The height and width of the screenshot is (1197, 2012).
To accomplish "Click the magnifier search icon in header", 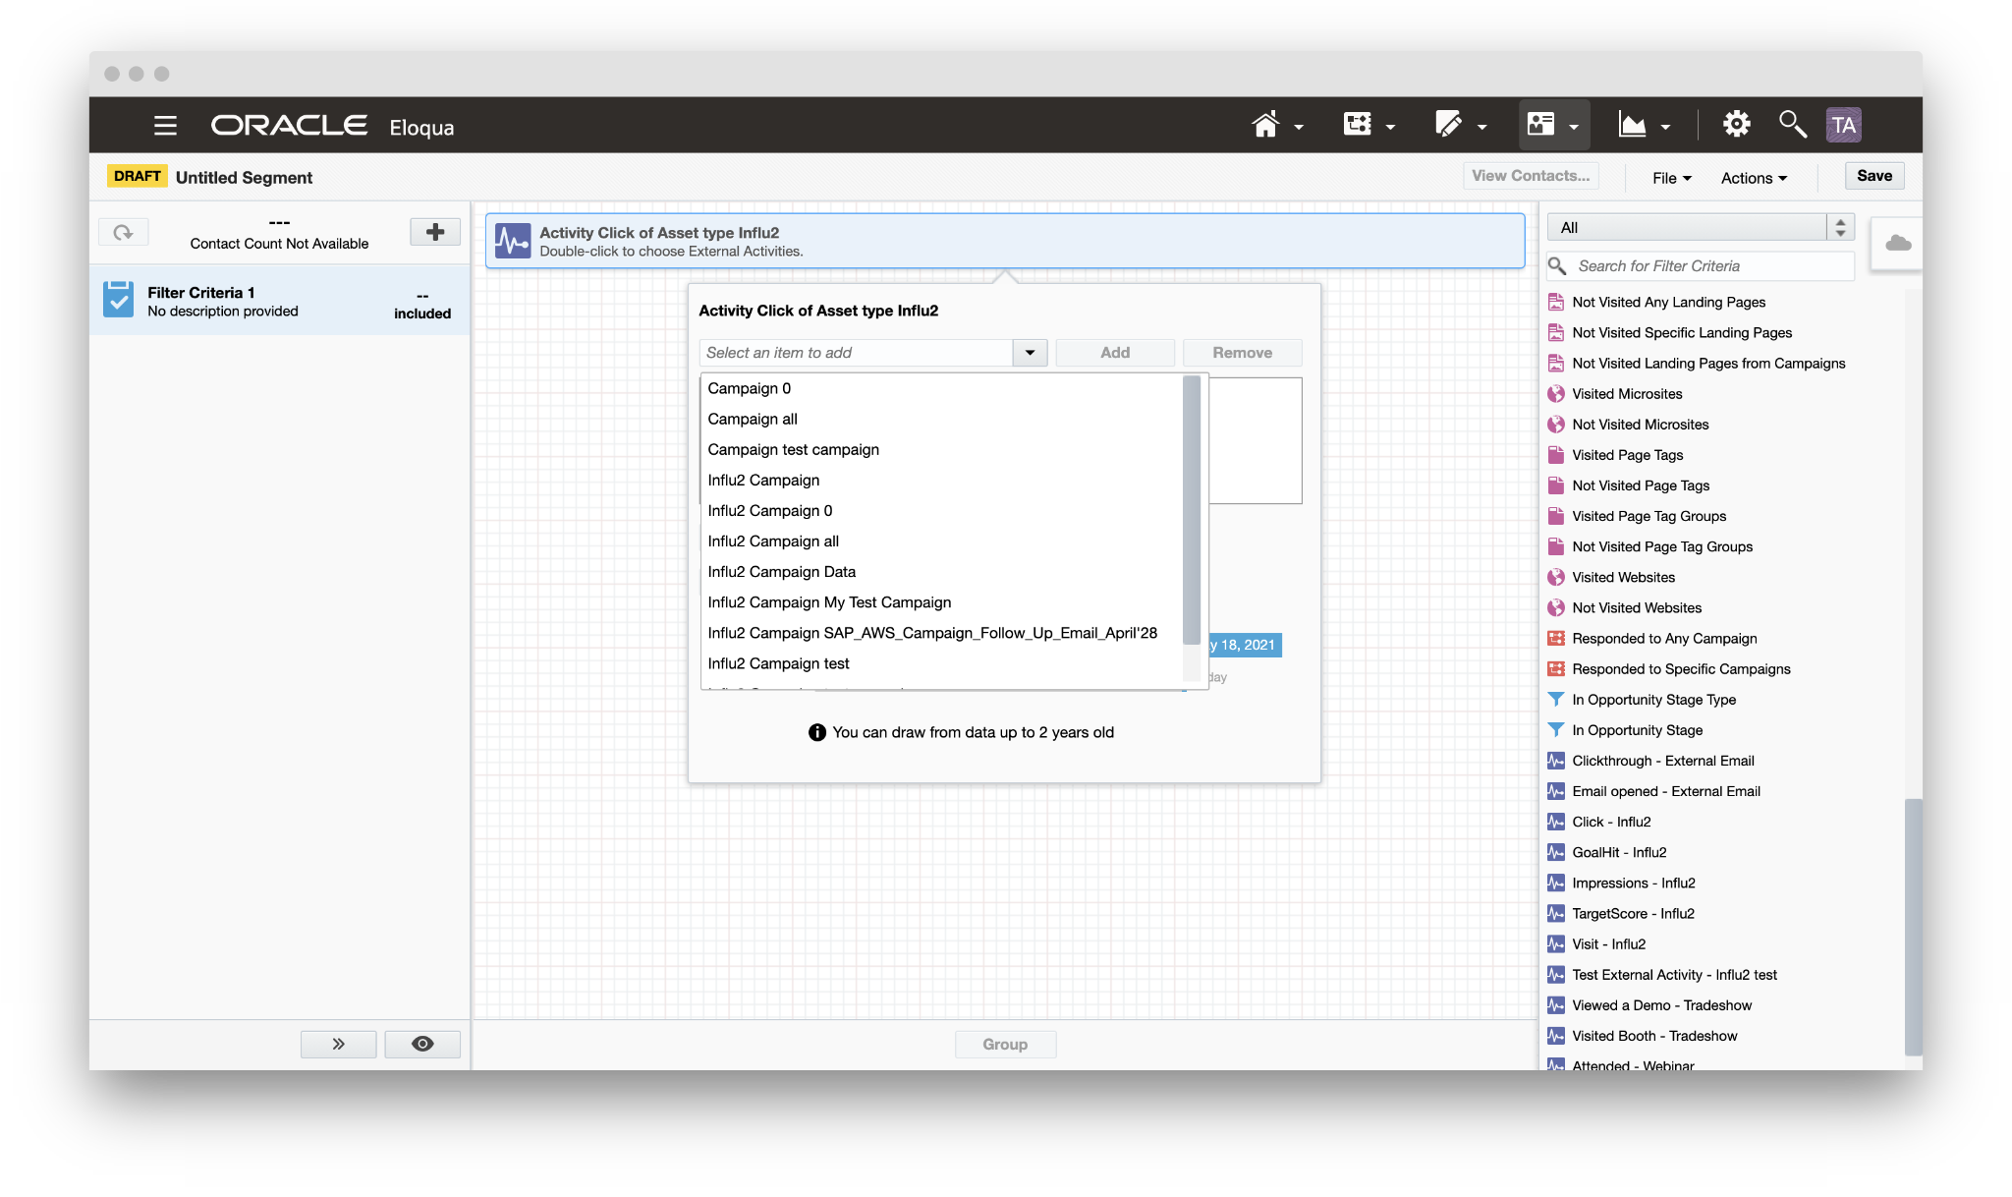I will pyautogui.click(x=1791, y=125).
